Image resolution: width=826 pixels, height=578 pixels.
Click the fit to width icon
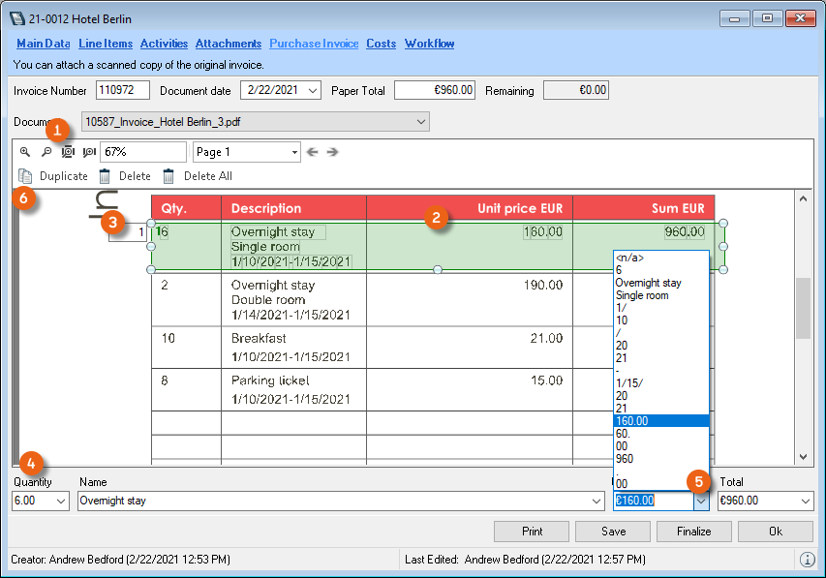coord(89,153)
